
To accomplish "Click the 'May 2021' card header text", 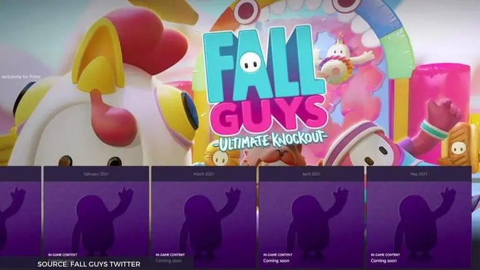I will point(419,174).
